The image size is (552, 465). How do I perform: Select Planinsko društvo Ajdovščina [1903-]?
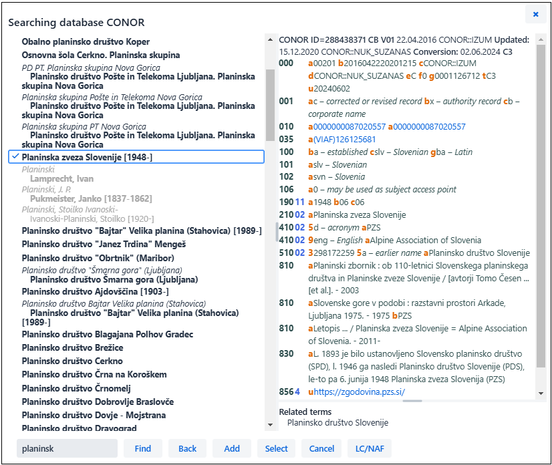tap(95, 291)
